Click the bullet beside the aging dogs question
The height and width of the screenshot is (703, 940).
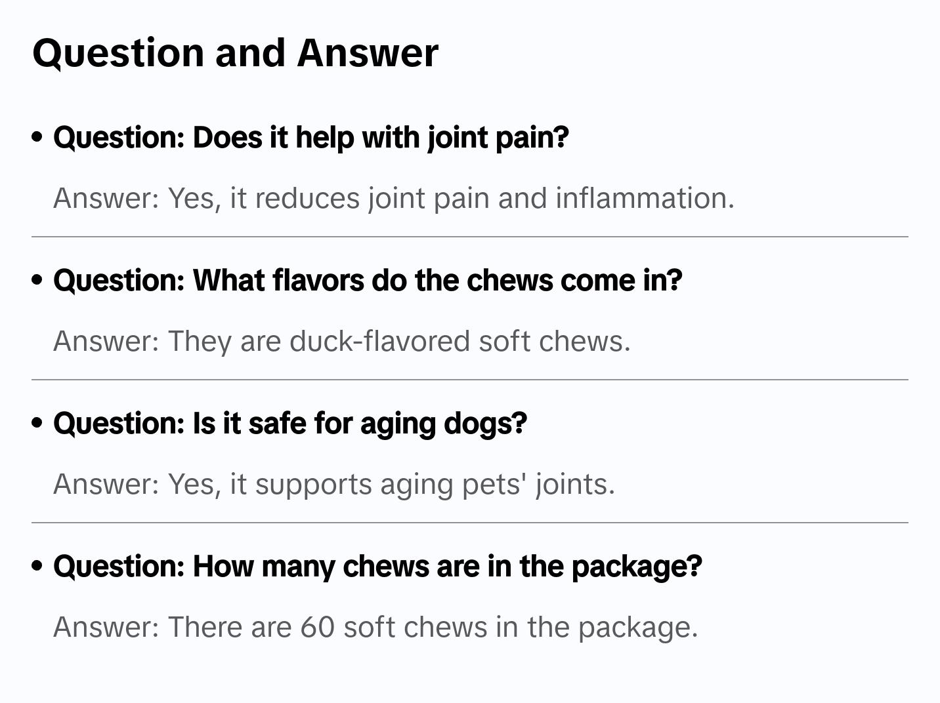tap(37, 423)
